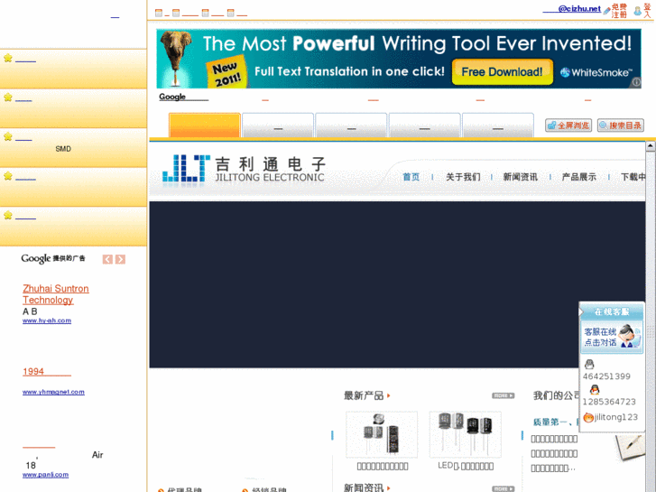Image resolution: width=656 pixels, height=492 pixels.
Task: Click the QQ number 464251399
Action: pyautogui.click(x=606, y=376)
